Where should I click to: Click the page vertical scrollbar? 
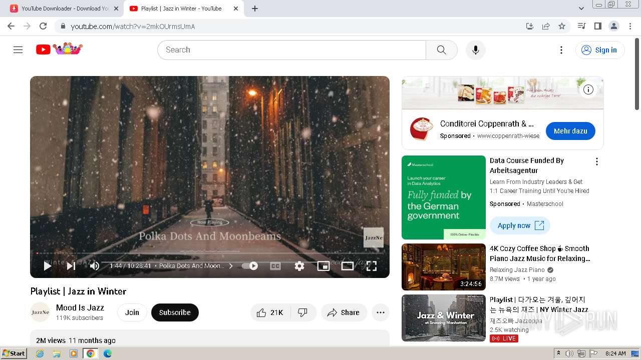point(637,74)
